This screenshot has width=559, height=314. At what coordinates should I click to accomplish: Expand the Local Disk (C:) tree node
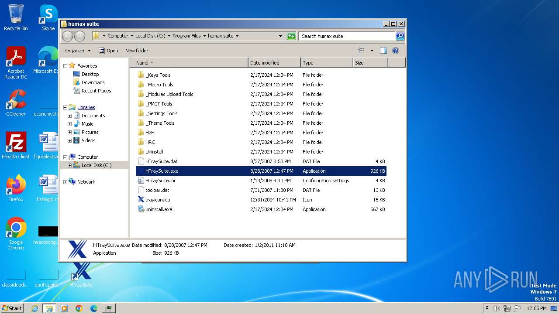pyautogui.click(x=69, y=165)
